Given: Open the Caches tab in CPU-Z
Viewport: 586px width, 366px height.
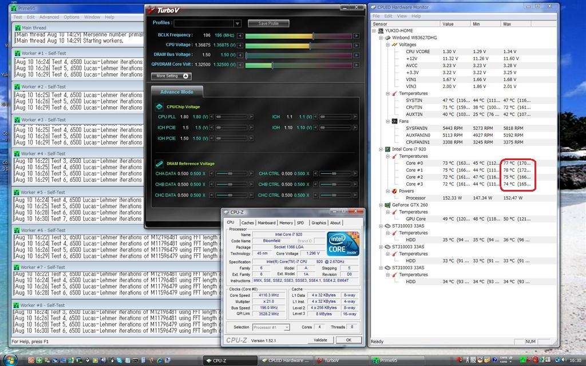Looking at the screenshot, I should point(247,223).
